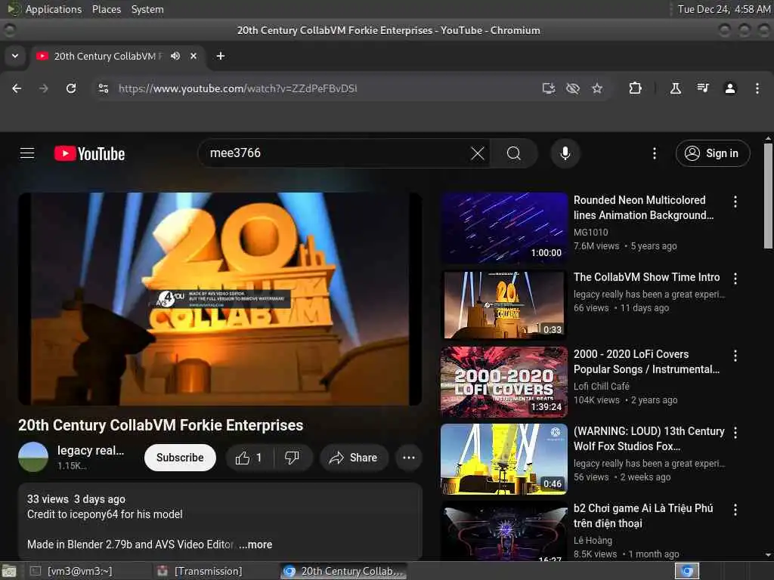Click Lofi Chill Café channel name
This screenshot has height=580, width=774.
click(x=601, y=386)
